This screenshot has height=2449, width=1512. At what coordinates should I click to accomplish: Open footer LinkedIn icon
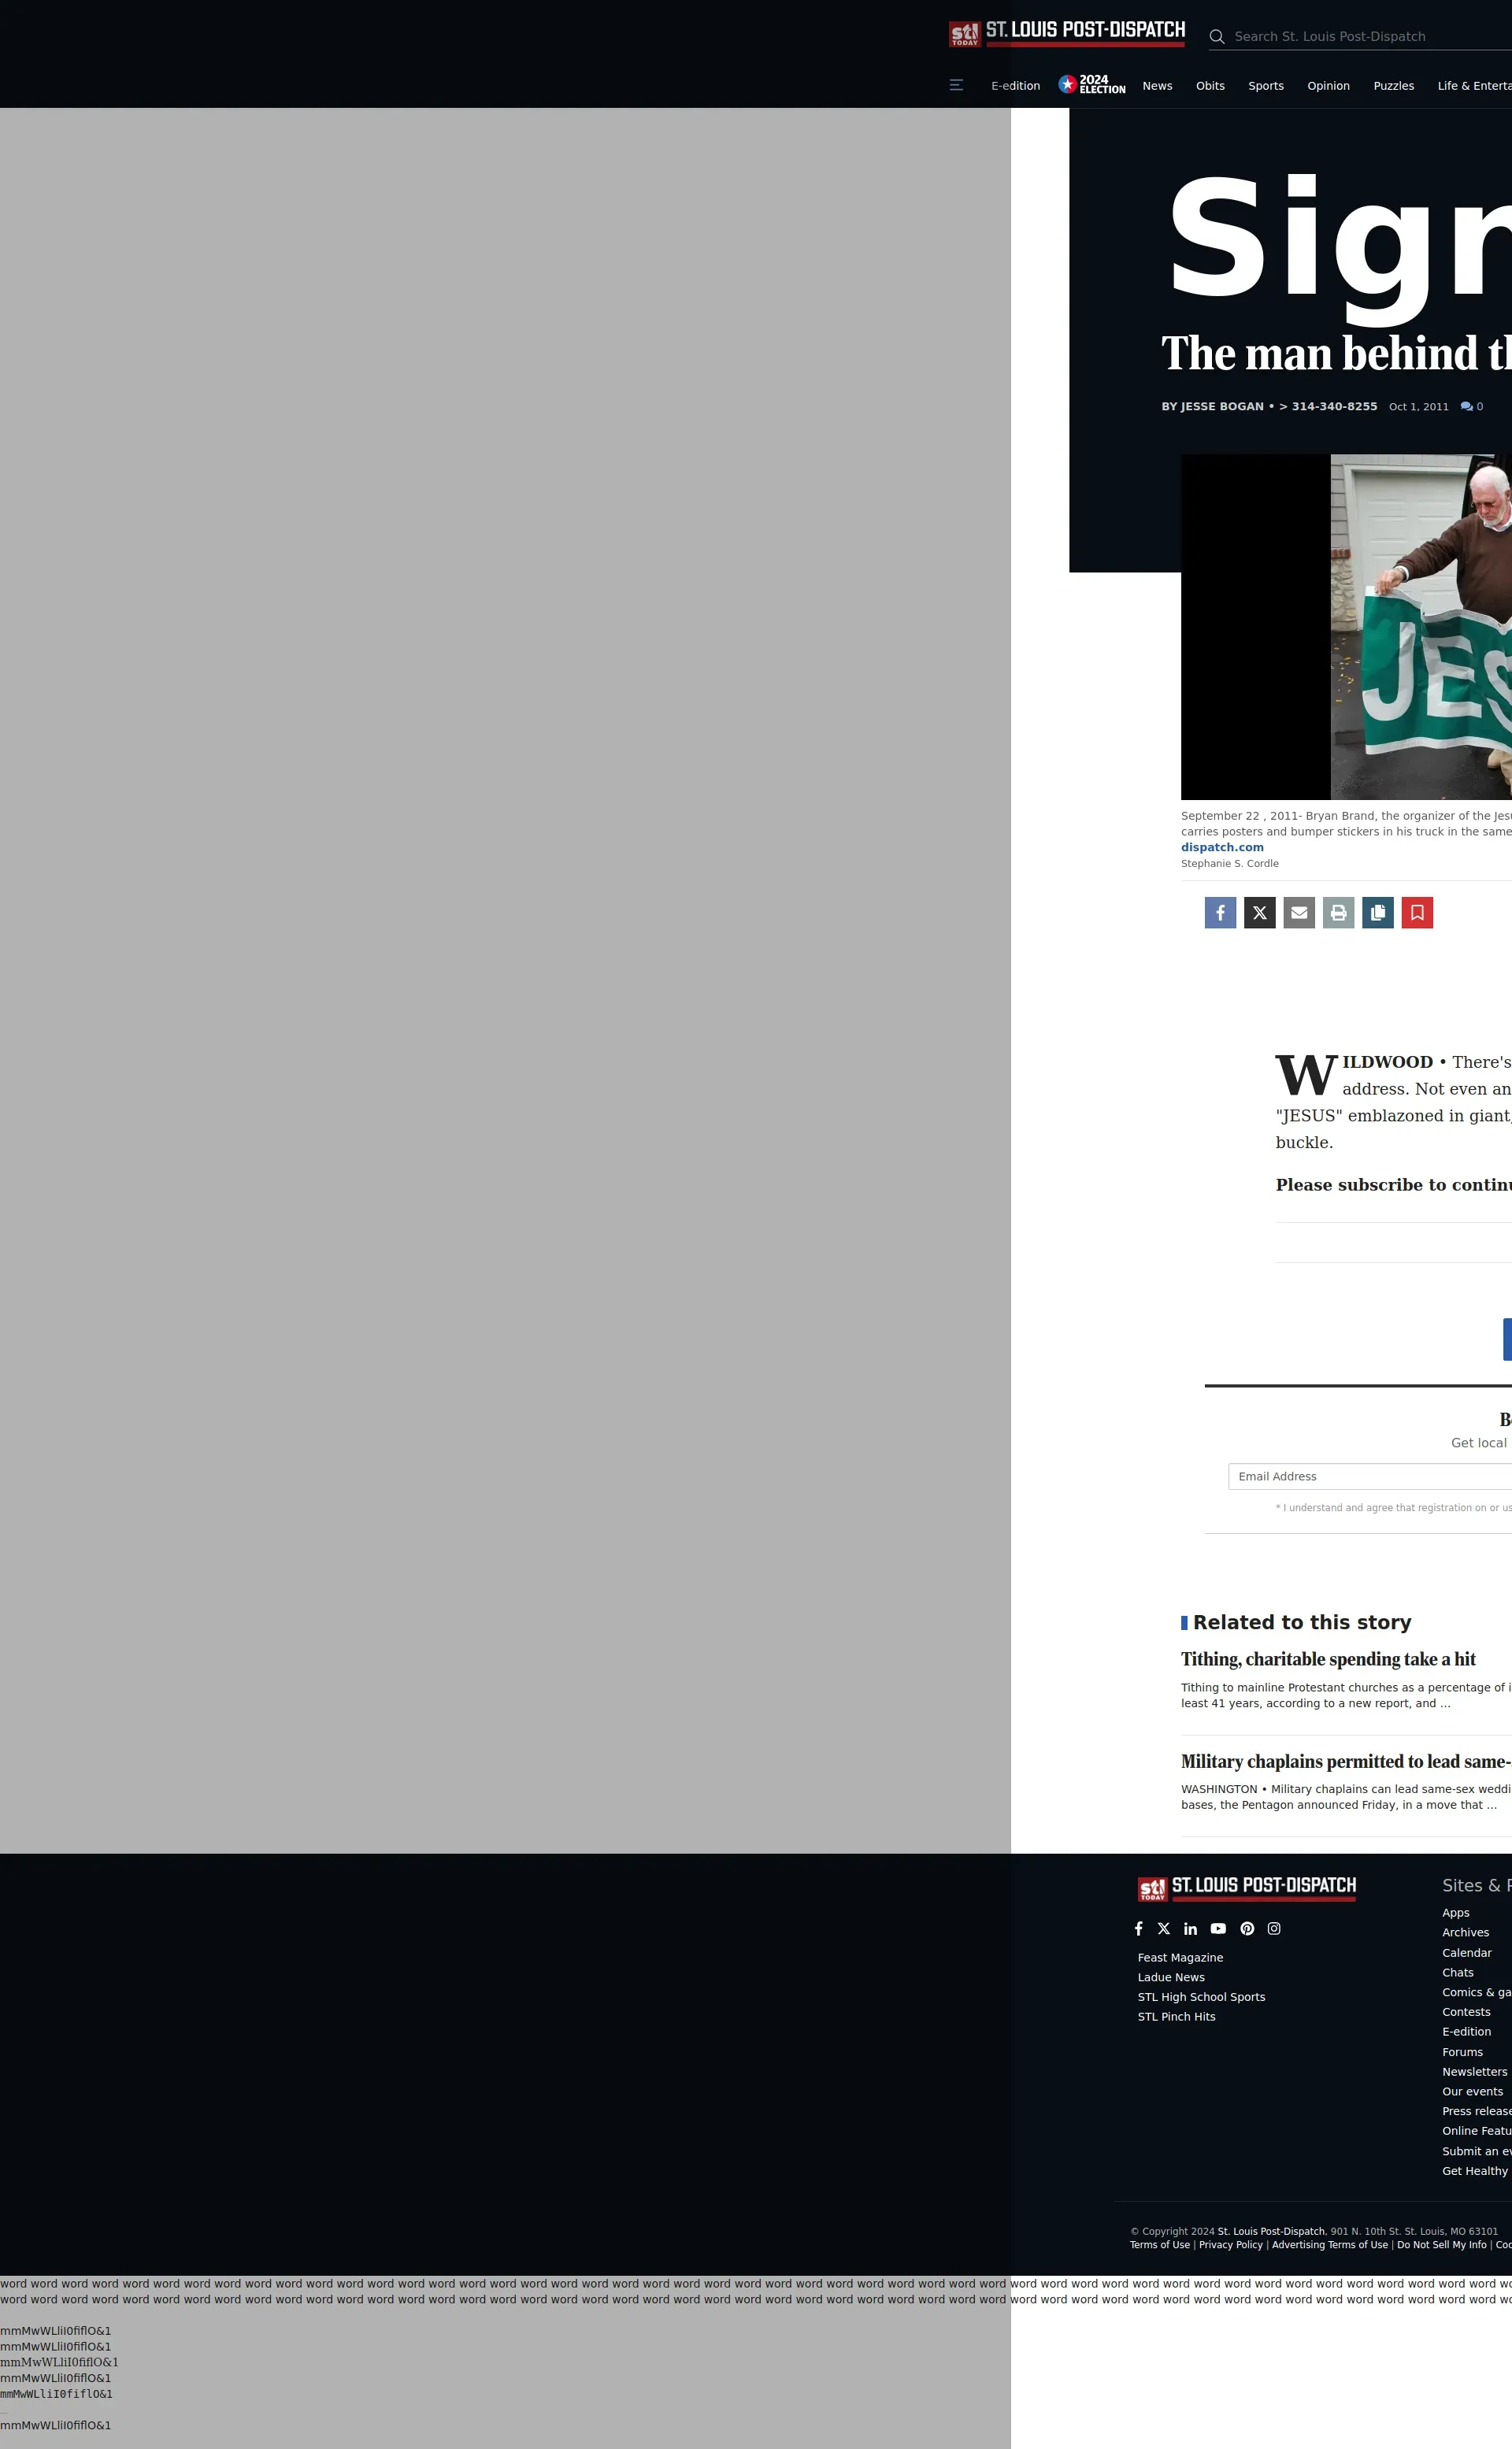(1190, 1929)
